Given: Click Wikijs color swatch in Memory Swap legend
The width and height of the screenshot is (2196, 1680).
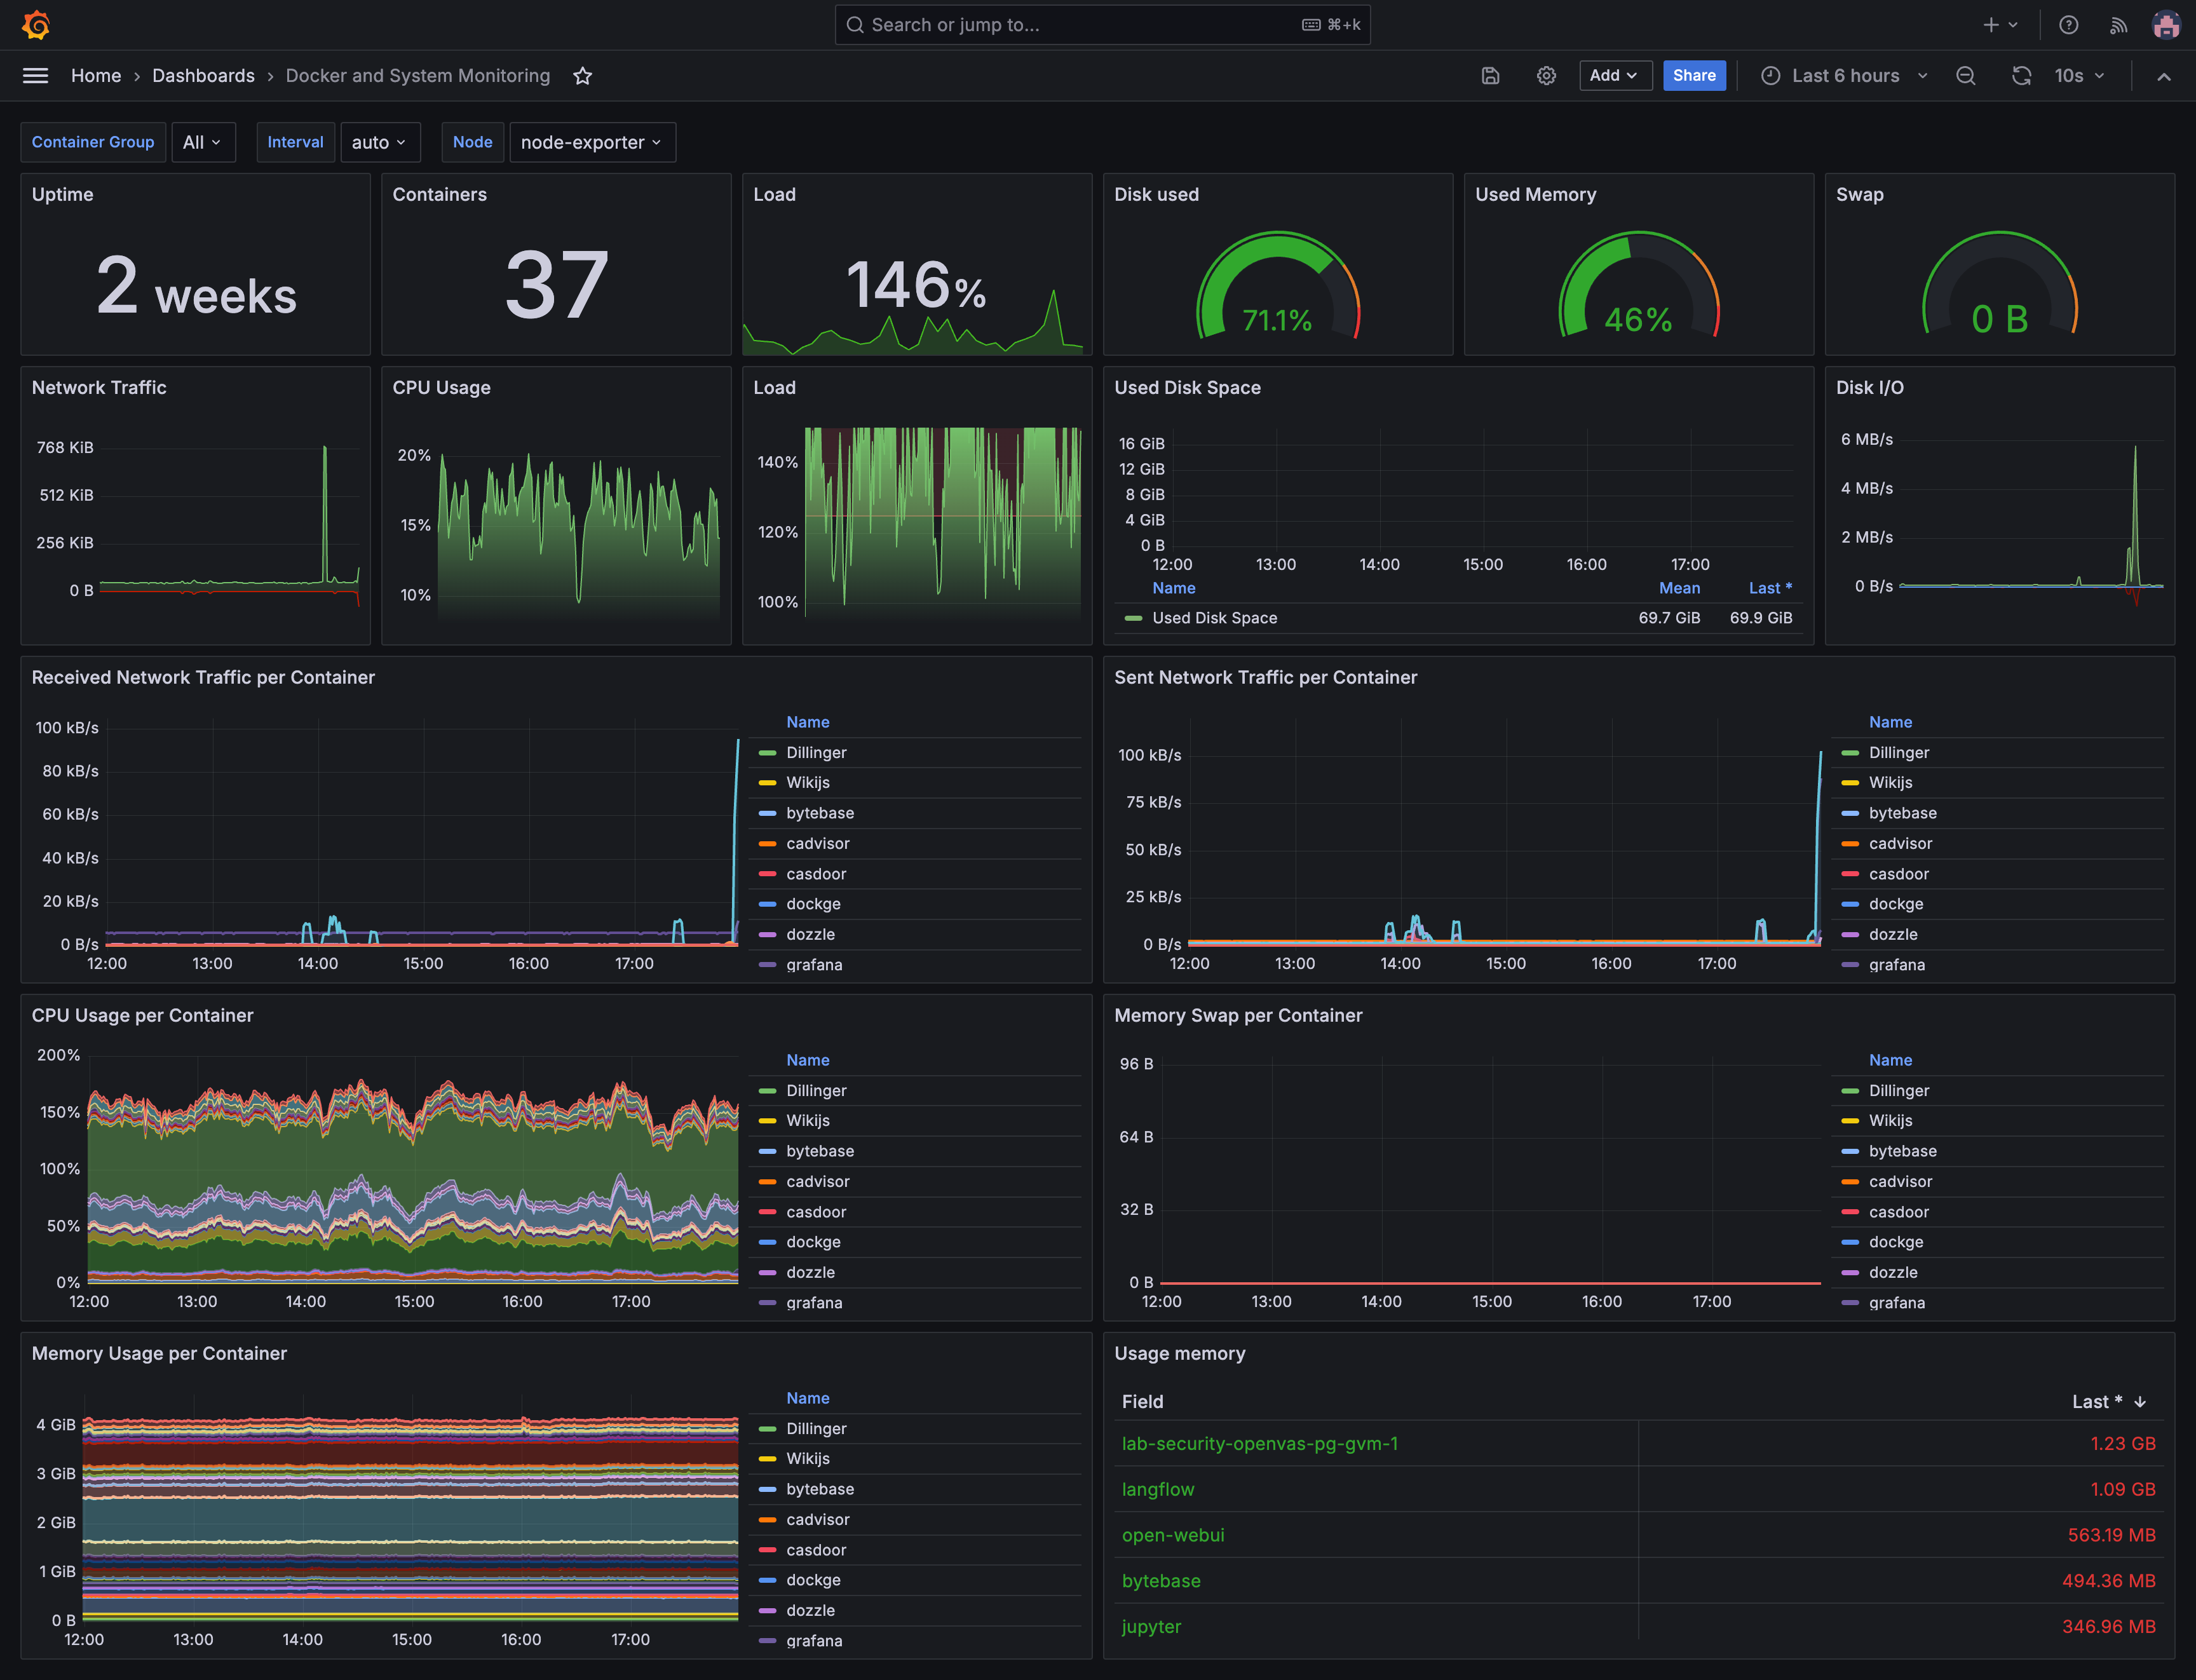Looking at the screenshot, I should [x=1851, y=1121].
